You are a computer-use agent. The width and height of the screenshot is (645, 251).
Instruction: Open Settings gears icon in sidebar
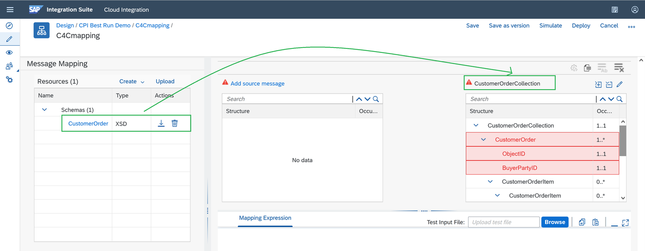(9, 80)
